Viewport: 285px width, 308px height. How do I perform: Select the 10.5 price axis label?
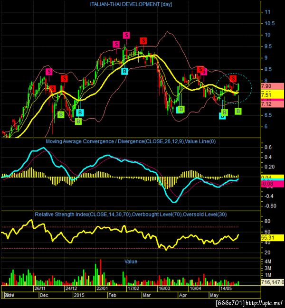coord(269,23)
